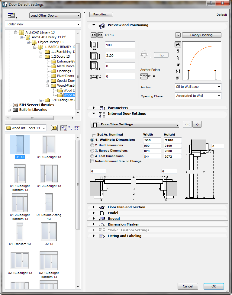
Task: Click the Wallhole width input field
Action: 152,140
